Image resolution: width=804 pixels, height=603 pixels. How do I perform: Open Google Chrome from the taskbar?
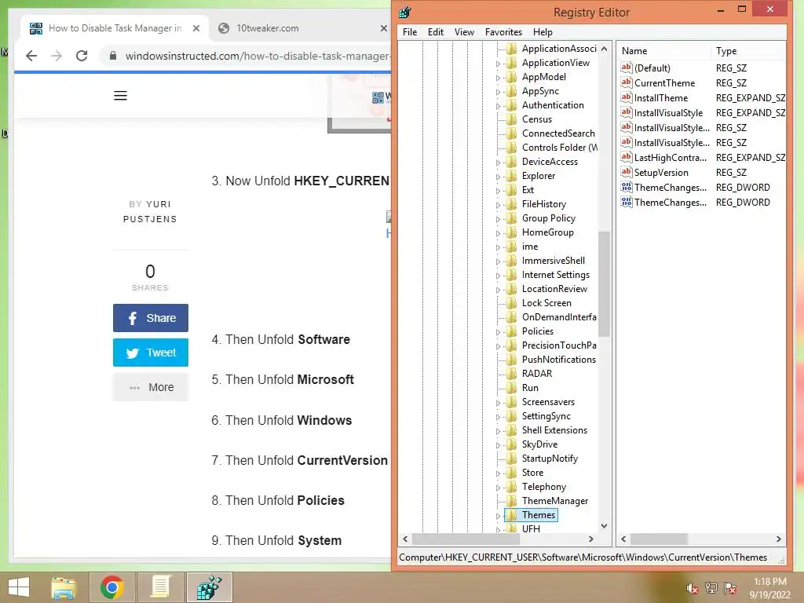click(x=111, y=587)
